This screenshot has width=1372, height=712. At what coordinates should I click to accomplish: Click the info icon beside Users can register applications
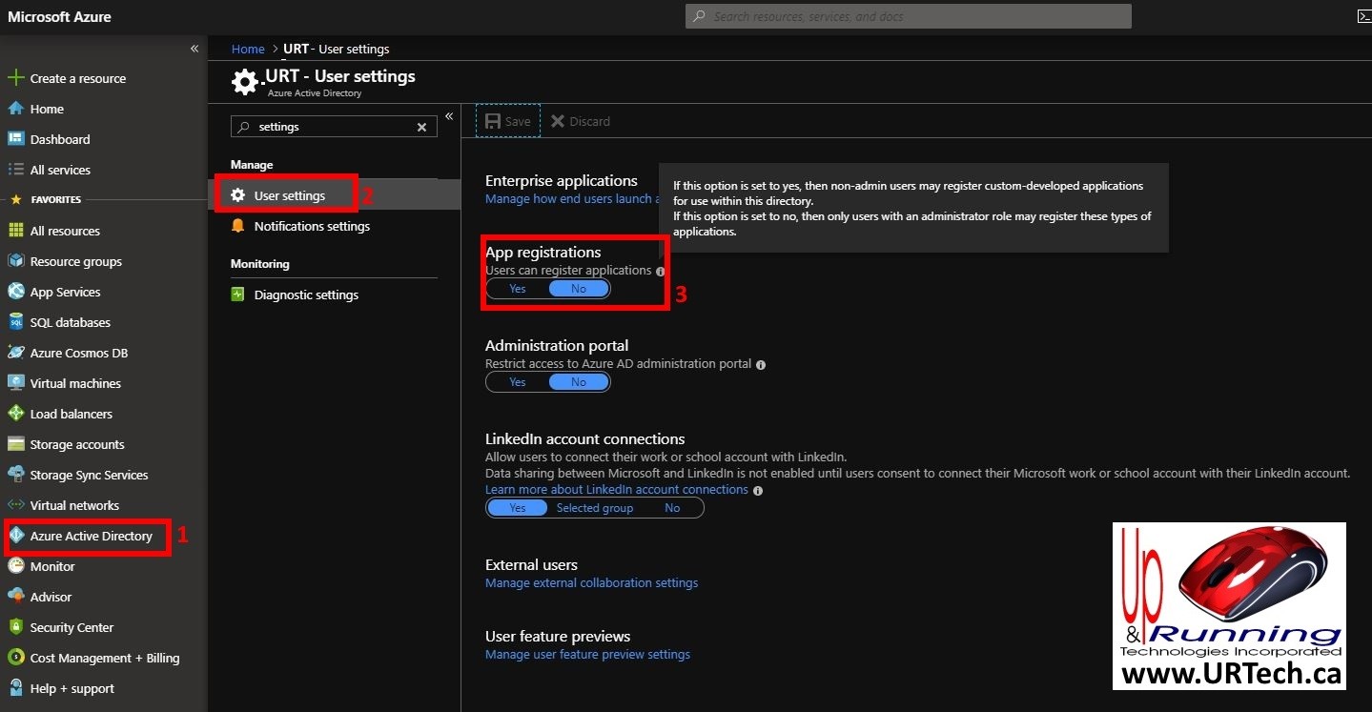click(661, 272)
